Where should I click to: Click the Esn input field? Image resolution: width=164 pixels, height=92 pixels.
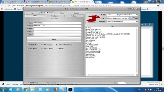pos(57,31)
